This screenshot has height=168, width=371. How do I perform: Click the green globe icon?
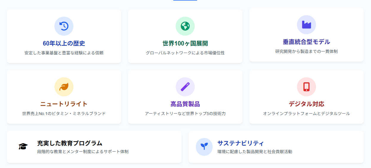[185, 26]
